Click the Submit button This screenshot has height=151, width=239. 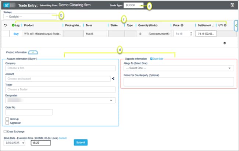tap(81, 143)
